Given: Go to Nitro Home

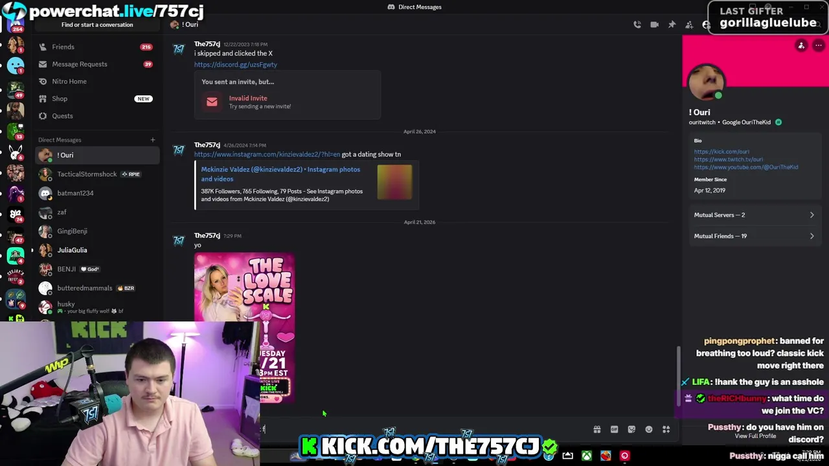Looking at the screenshot, I should pyautogui.click(x=97, y=82).
